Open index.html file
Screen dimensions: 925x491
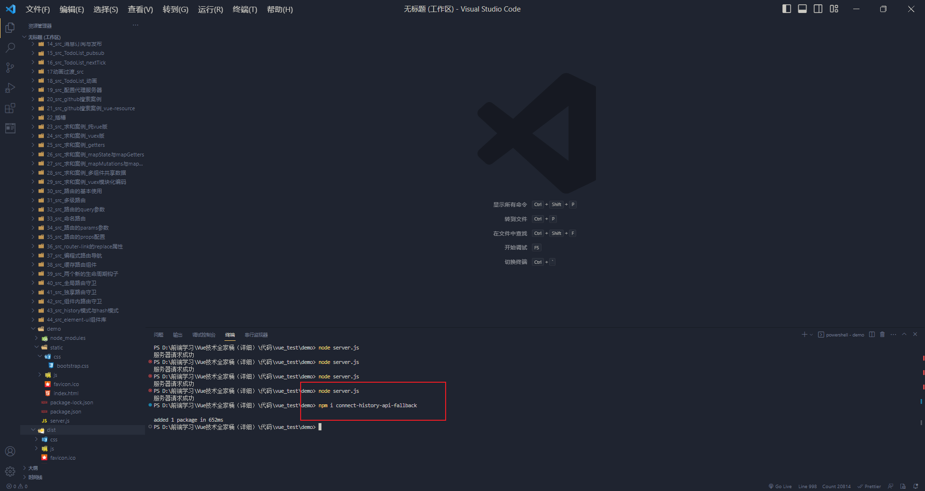pos(82,393)
